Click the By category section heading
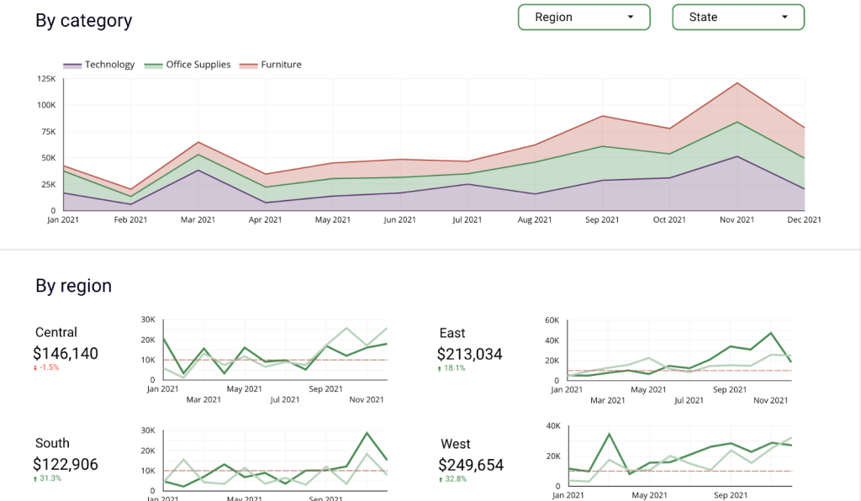 (83, 20)
